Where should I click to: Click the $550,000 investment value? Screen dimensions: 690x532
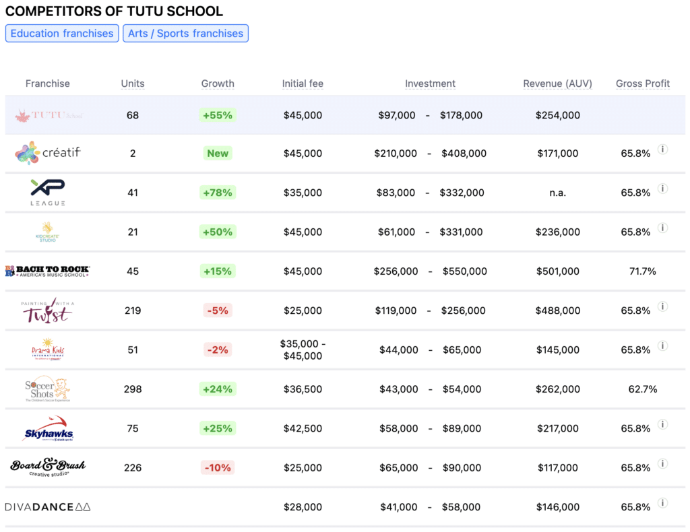[465, 271]
